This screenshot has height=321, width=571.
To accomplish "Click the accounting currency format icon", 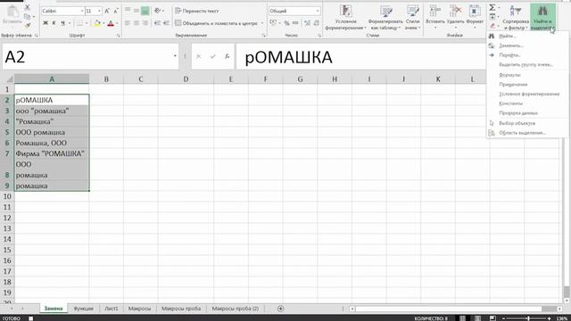I will pos(273,23).
